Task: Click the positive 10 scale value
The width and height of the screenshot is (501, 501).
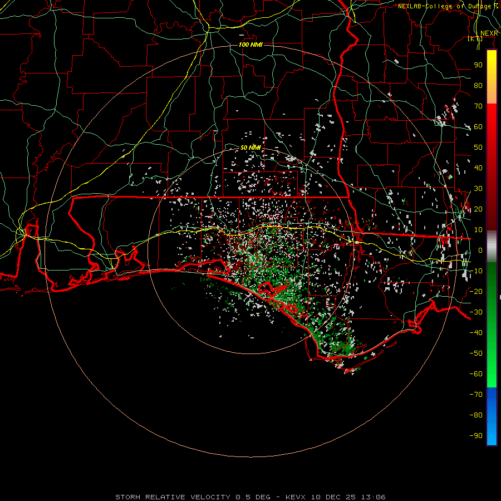Action: pos(478,230)
